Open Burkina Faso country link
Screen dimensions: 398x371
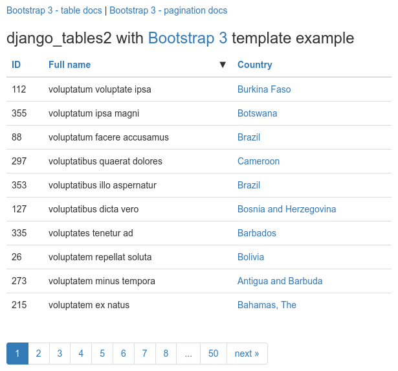264,89
